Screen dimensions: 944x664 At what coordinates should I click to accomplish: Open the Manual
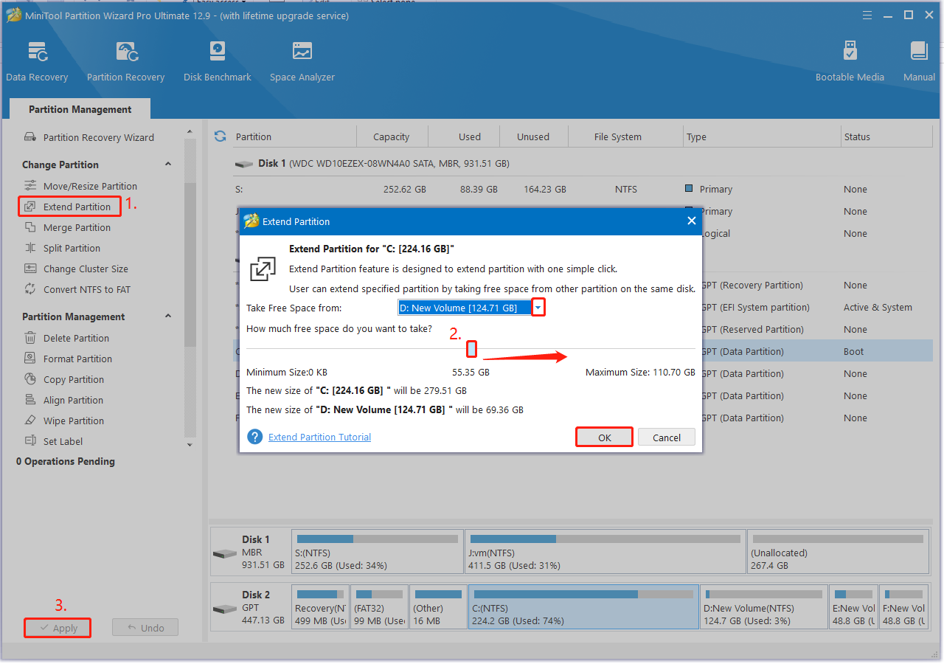coord(919,62)
